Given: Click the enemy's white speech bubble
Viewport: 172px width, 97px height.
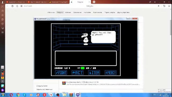Looking at the screenshot, I should [103, 37].
